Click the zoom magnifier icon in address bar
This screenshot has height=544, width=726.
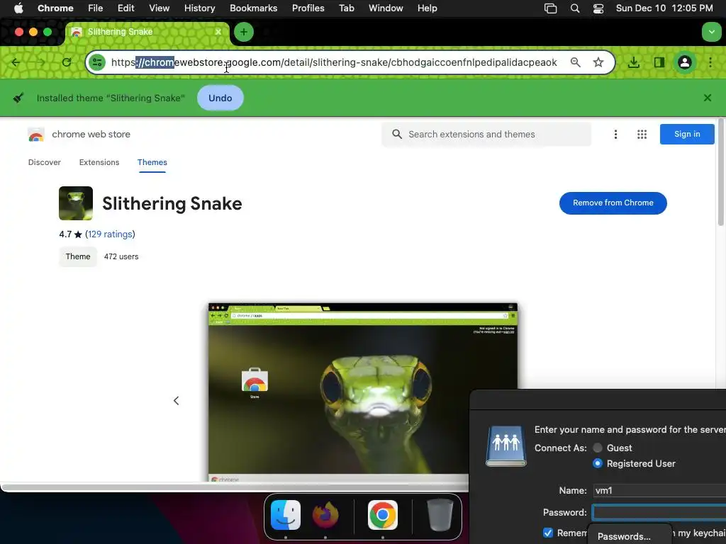pos(575,62)
